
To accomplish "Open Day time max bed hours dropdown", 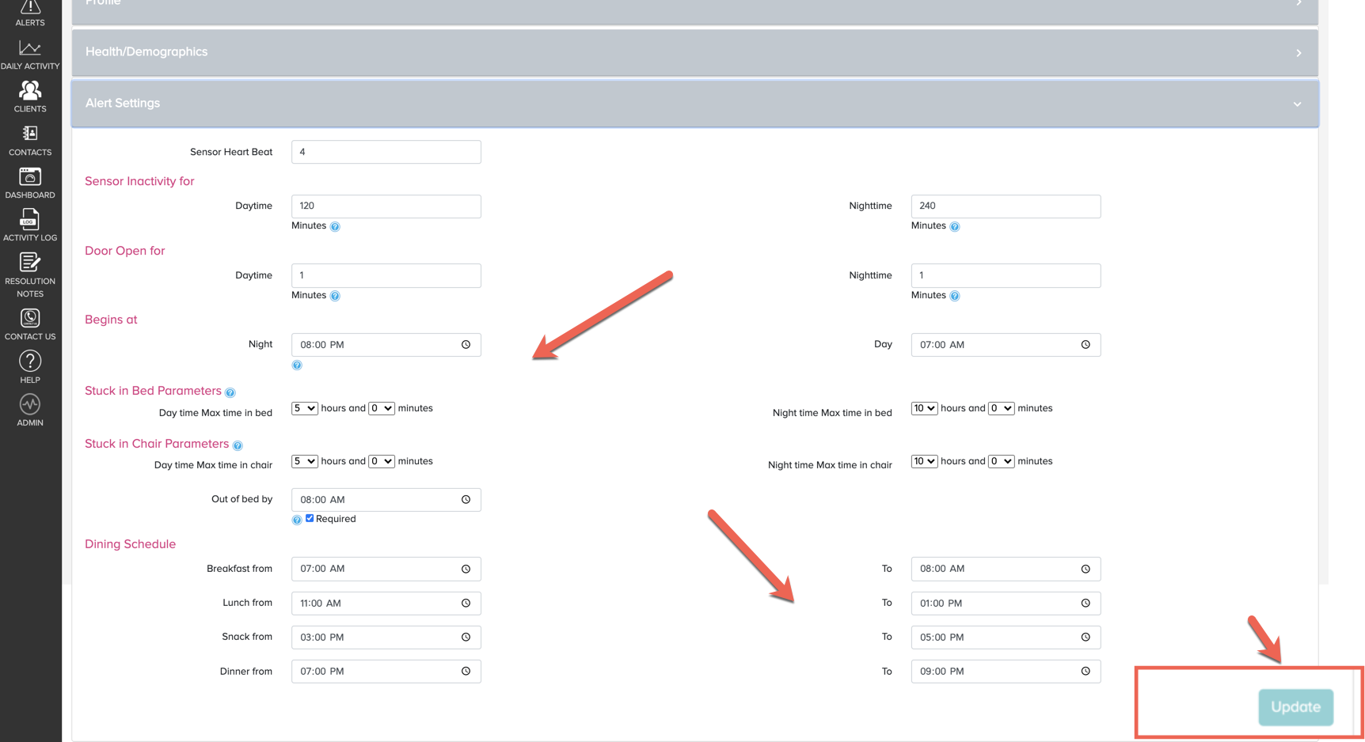I will tap(304, 408).
